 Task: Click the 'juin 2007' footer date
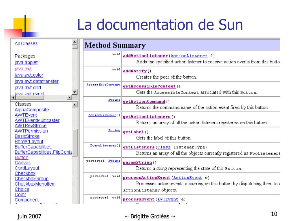coord(29,216)
